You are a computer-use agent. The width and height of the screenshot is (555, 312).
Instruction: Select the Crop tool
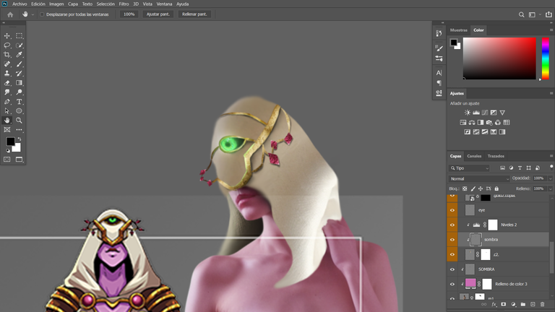point(7,54)
